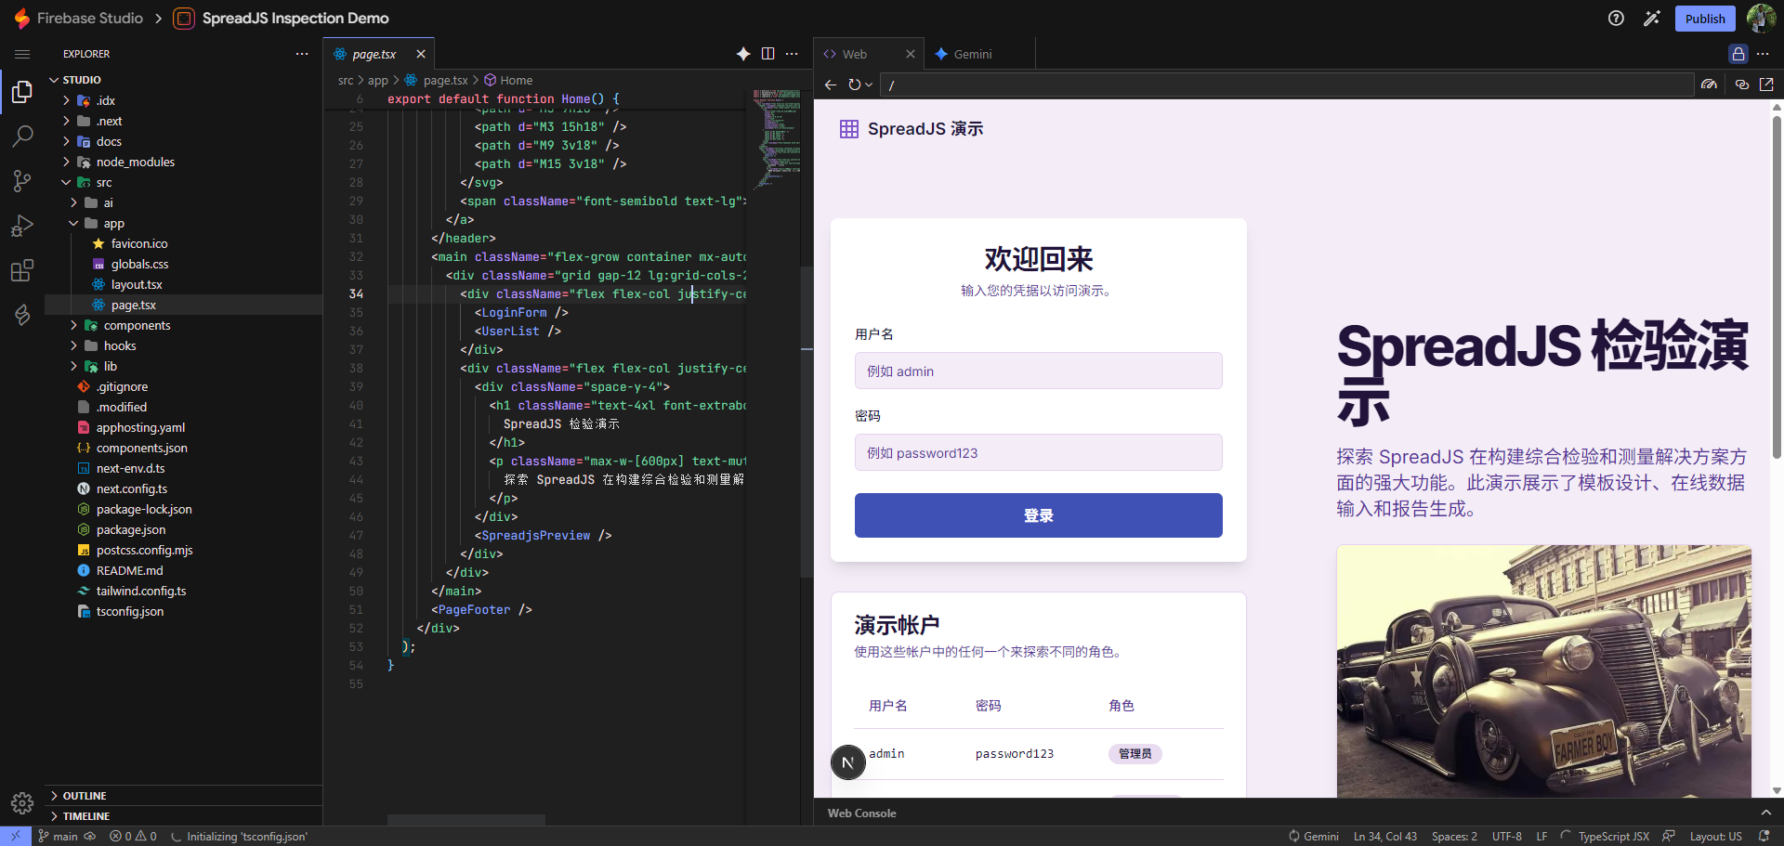The height and width of the screenshot is (846, 1784).
Task: Split the editor to the right
Action: tap(767, 54)
